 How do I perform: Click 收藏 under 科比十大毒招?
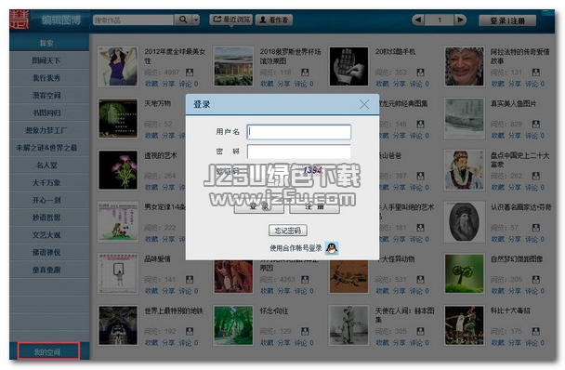pyautogui.click(x=497, y=343)
